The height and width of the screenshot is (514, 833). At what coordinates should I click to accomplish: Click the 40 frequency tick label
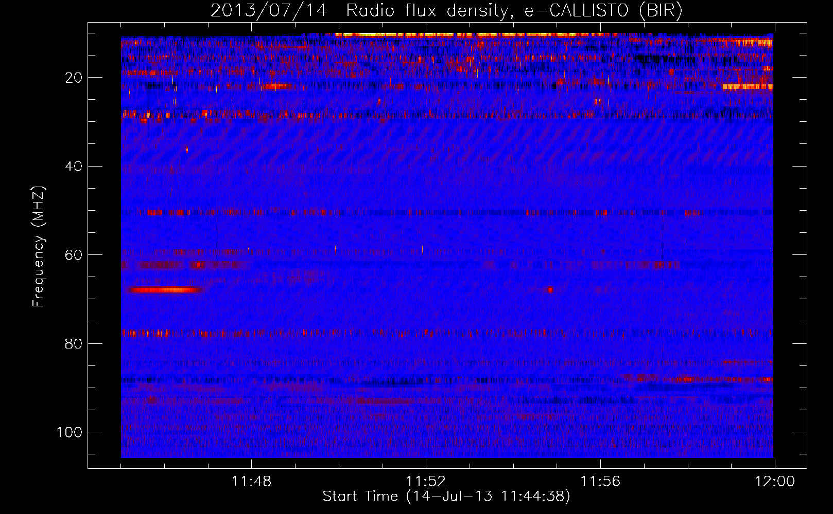(x=74, y=167)
